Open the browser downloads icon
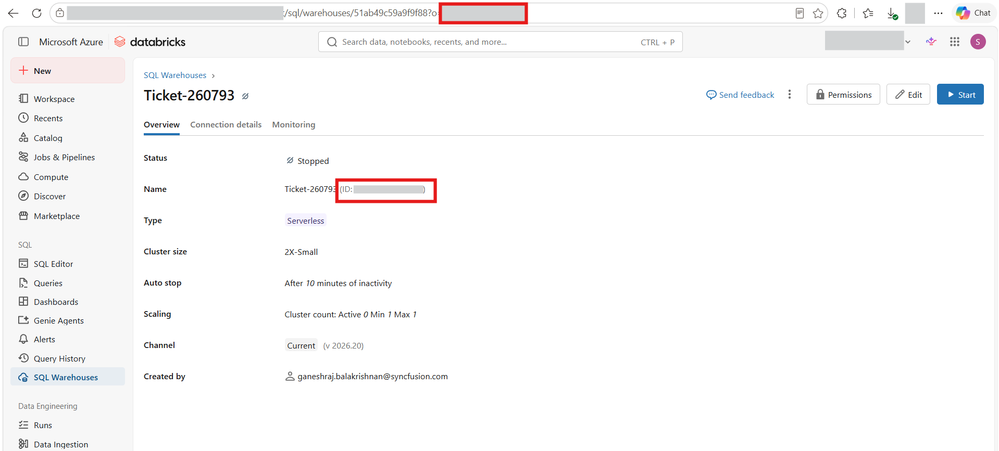Screen dimensions: 999x451 click(x=892, y=14)
